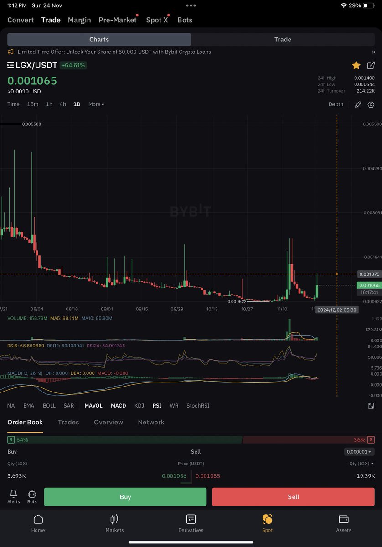Select the 15m timeframe
The image size is (382, 547).
tap(32, 104)
